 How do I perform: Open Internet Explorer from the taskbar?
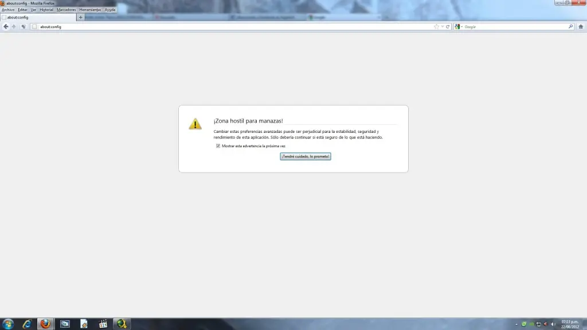26,324
